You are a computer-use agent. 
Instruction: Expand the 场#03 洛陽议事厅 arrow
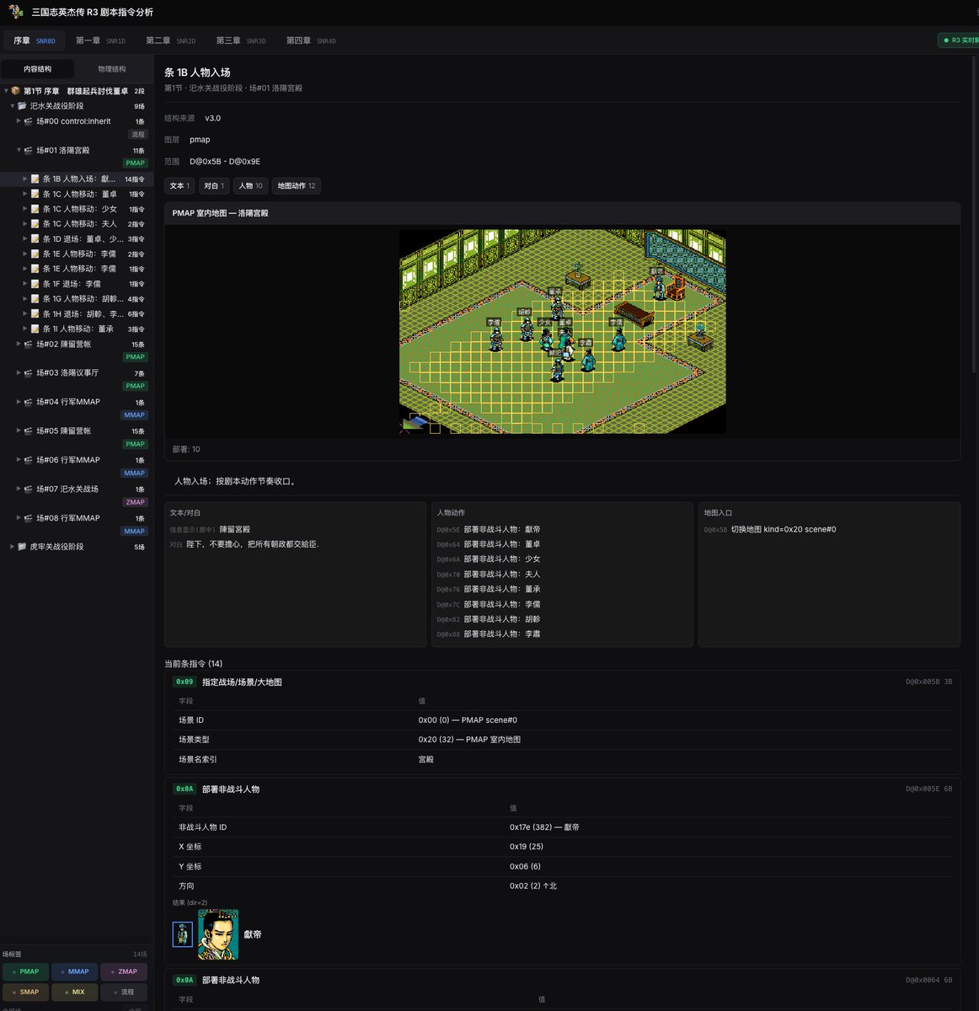(x=19, y=373)
